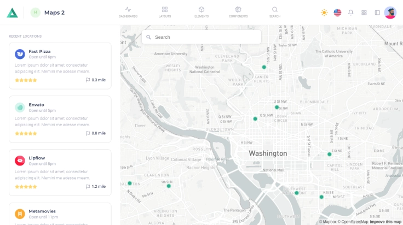This screenshot has height=225, width=403.
Task: Select the Envato location card icon
Action: pos(20,108)
